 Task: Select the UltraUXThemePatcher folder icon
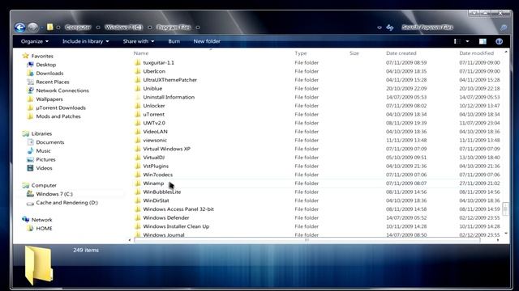pos(138,80)
